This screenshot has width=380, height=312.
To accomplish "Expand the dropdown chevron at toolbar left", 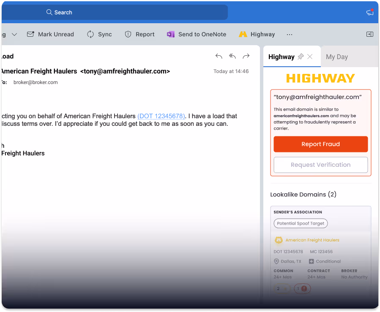I will 14,34.
